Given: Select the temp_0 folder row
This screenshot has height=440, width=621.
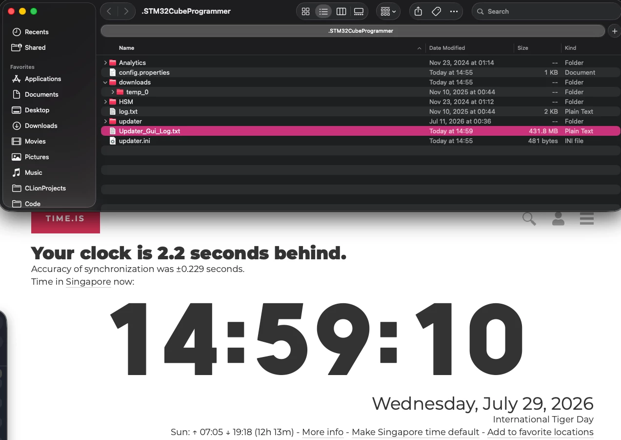Looking at the screenshot, I should click(x=361, y=92).
